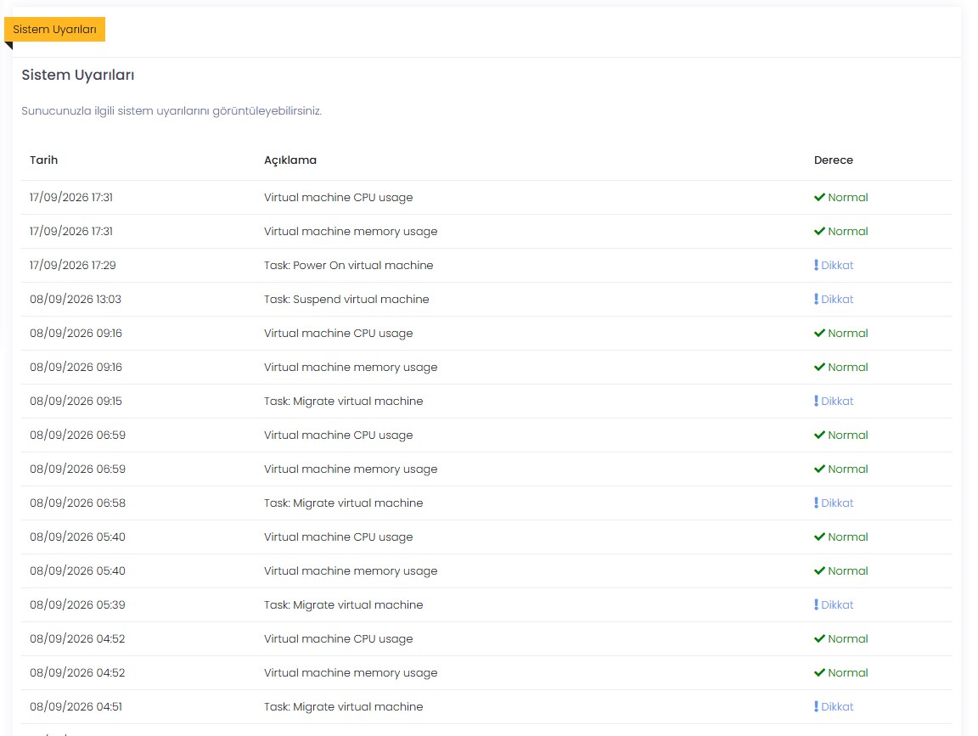
Task: Select the checkmark icon in the 09:16 CPU usage row
Action: click(819, 333)
